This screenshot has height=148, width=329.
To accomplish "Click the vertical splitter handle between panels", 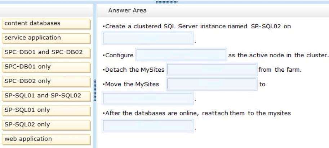I will point(95,90).
